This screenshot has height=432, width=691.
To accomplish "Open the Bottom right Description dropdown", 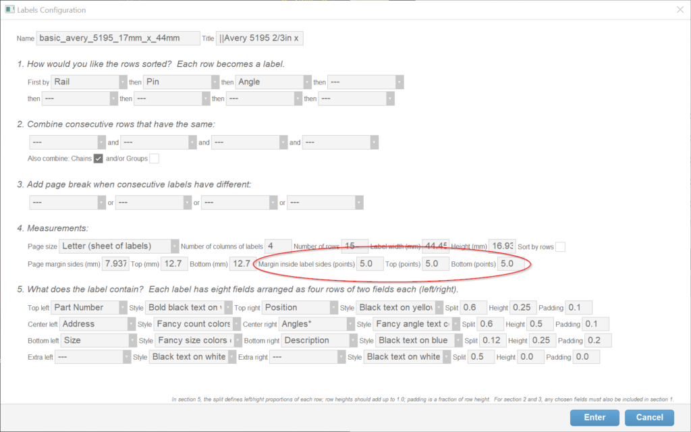I will (x=319, y=341).
